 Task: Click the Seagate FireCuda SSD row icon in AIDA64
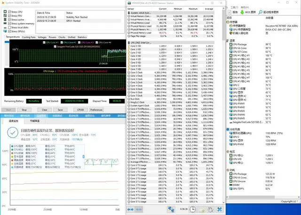(231, 122)
